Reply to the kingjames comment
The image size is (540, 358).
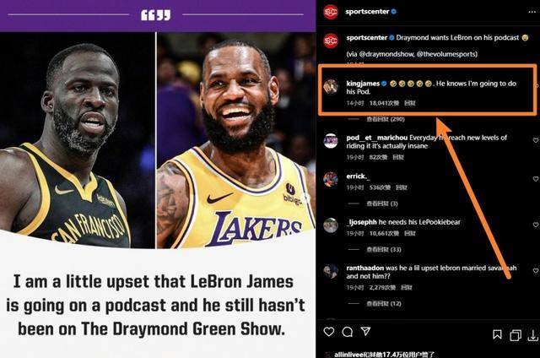coord(409,103)
